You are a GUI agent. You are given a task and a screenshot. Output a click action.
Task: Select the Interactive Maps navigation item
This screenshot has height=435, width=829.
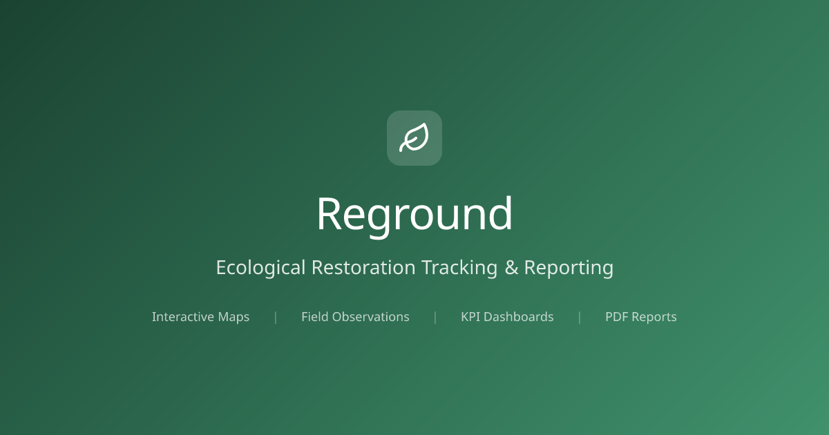tap(200, 317)
